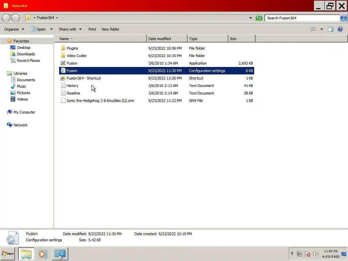Click the action center flag tray icon
This screenshot has width=348, height=261.
(x=307, y=254)
